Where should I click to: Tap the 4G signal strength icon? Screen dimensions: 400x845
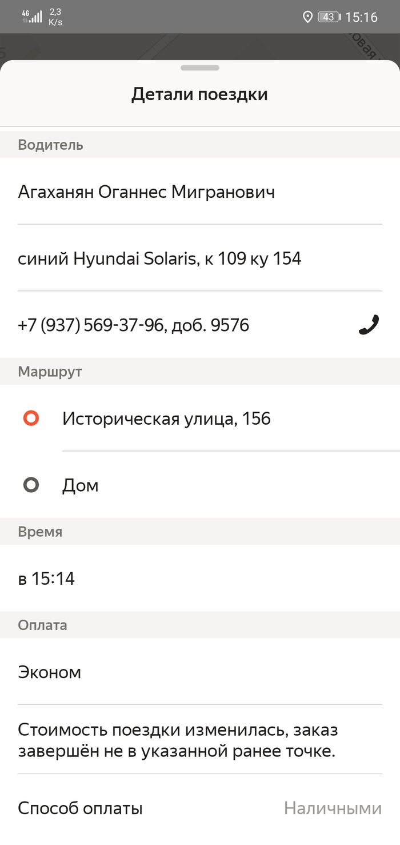coord(32,16)
